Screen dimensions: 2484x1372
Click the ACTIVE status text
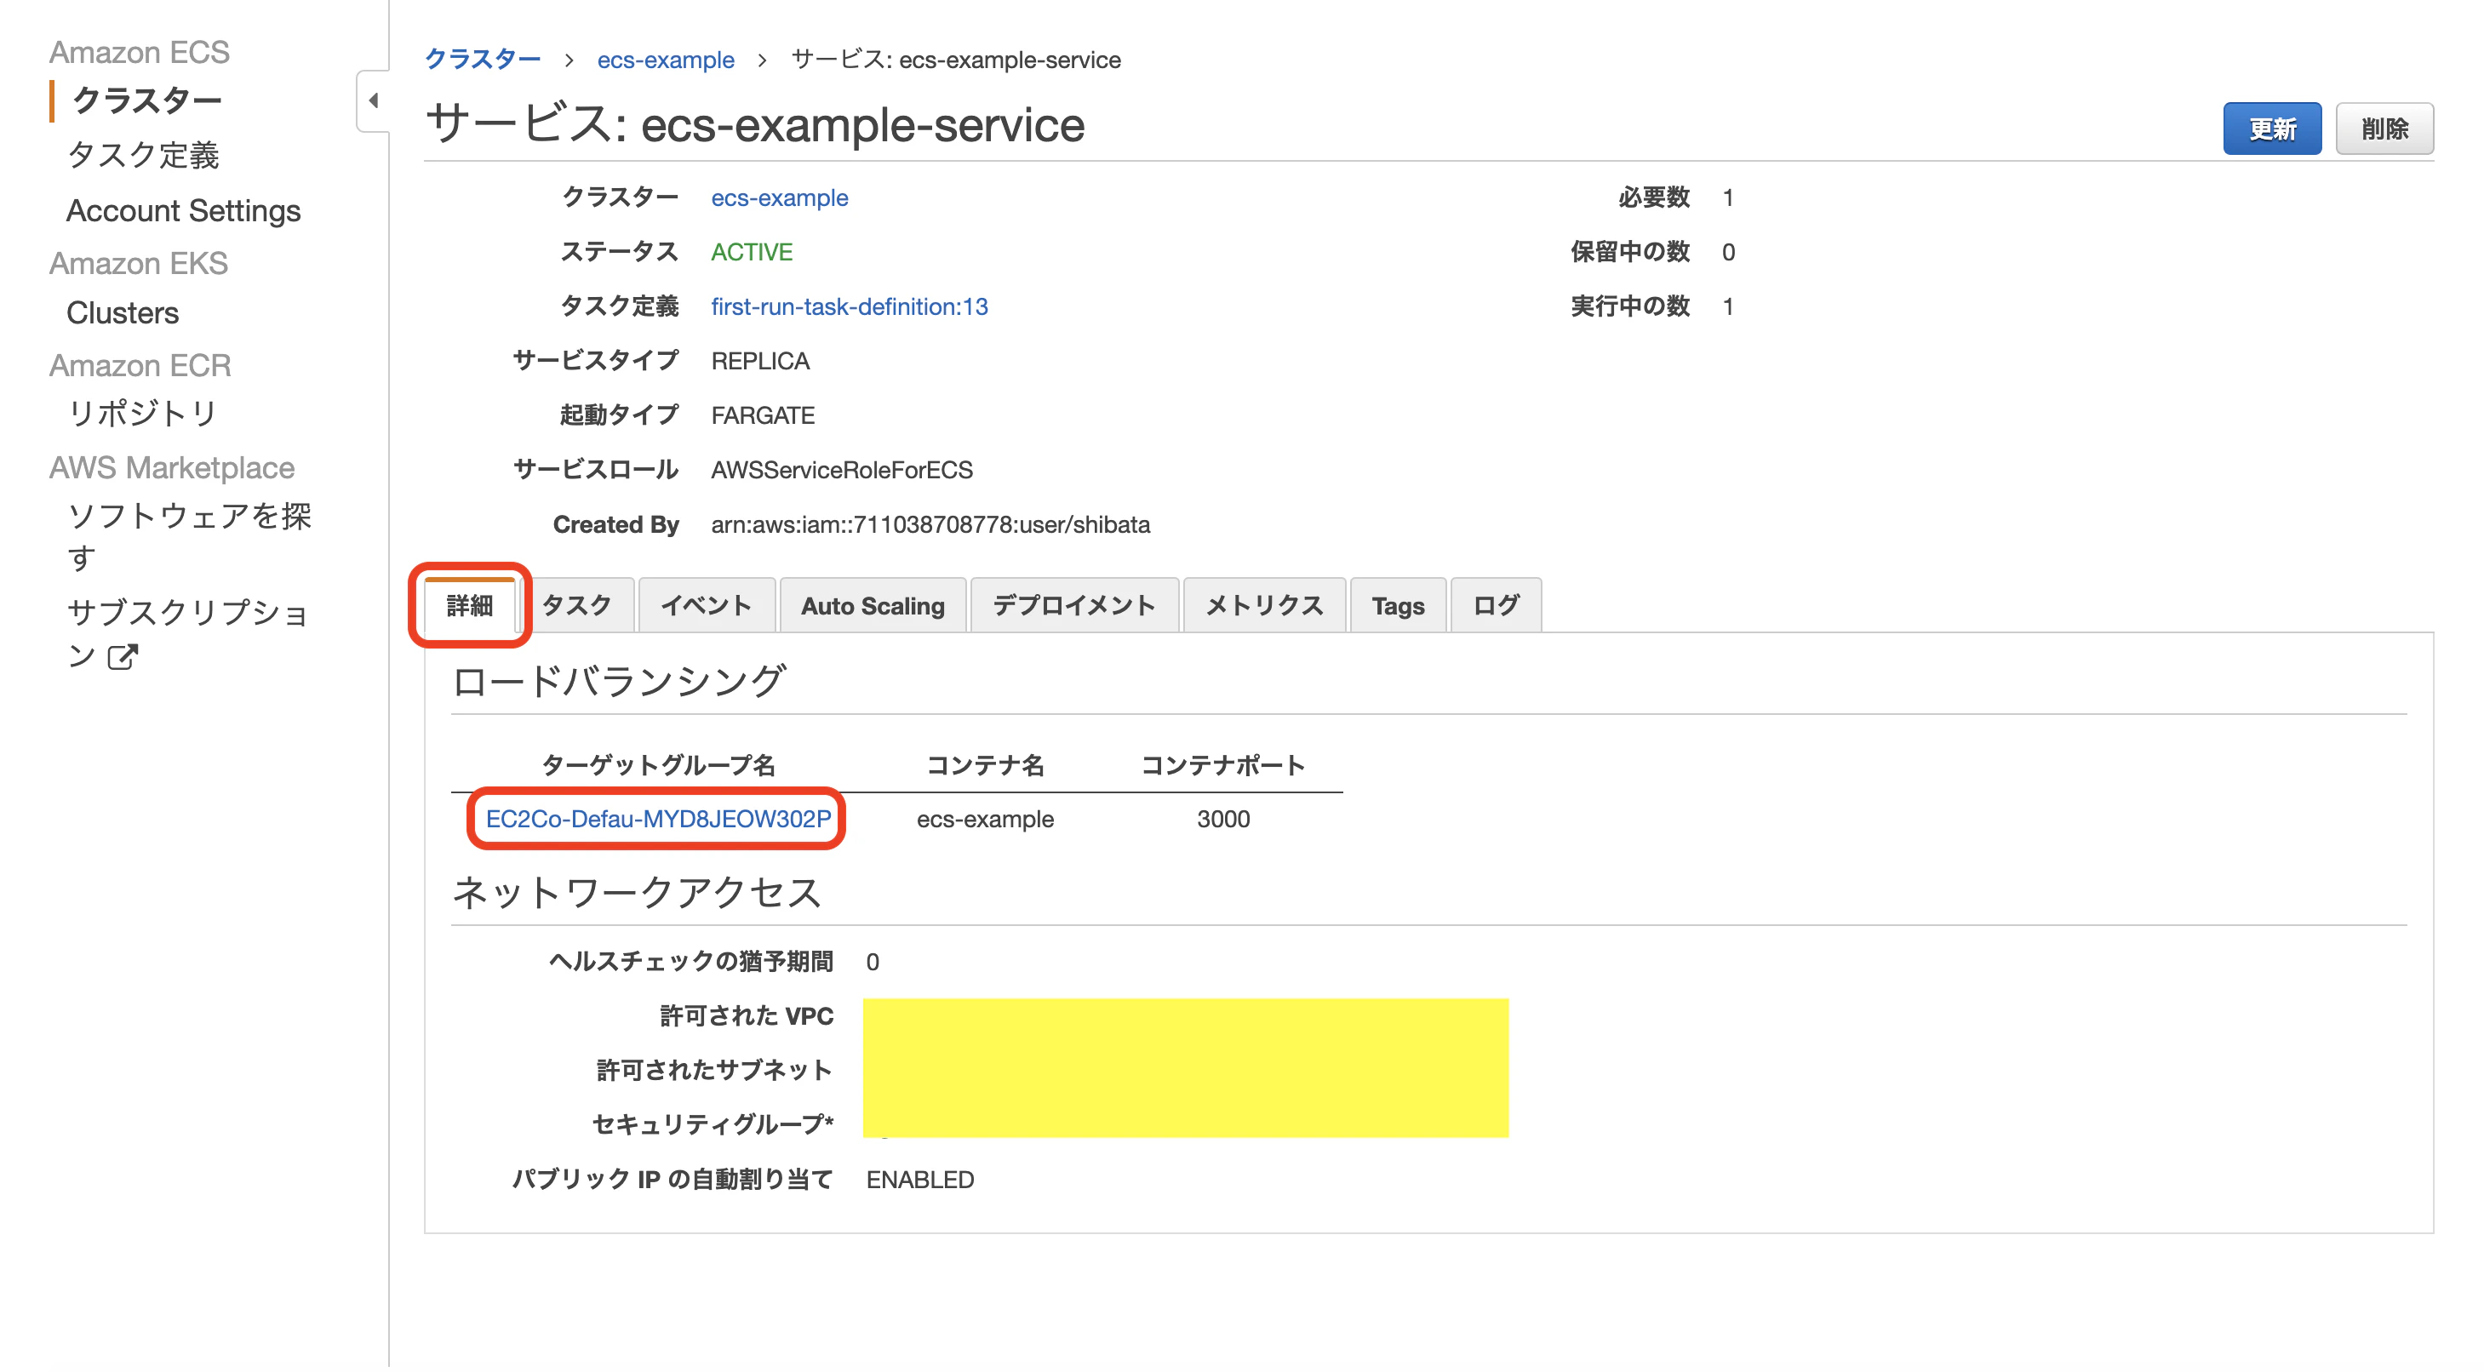[x=751, y=252]
